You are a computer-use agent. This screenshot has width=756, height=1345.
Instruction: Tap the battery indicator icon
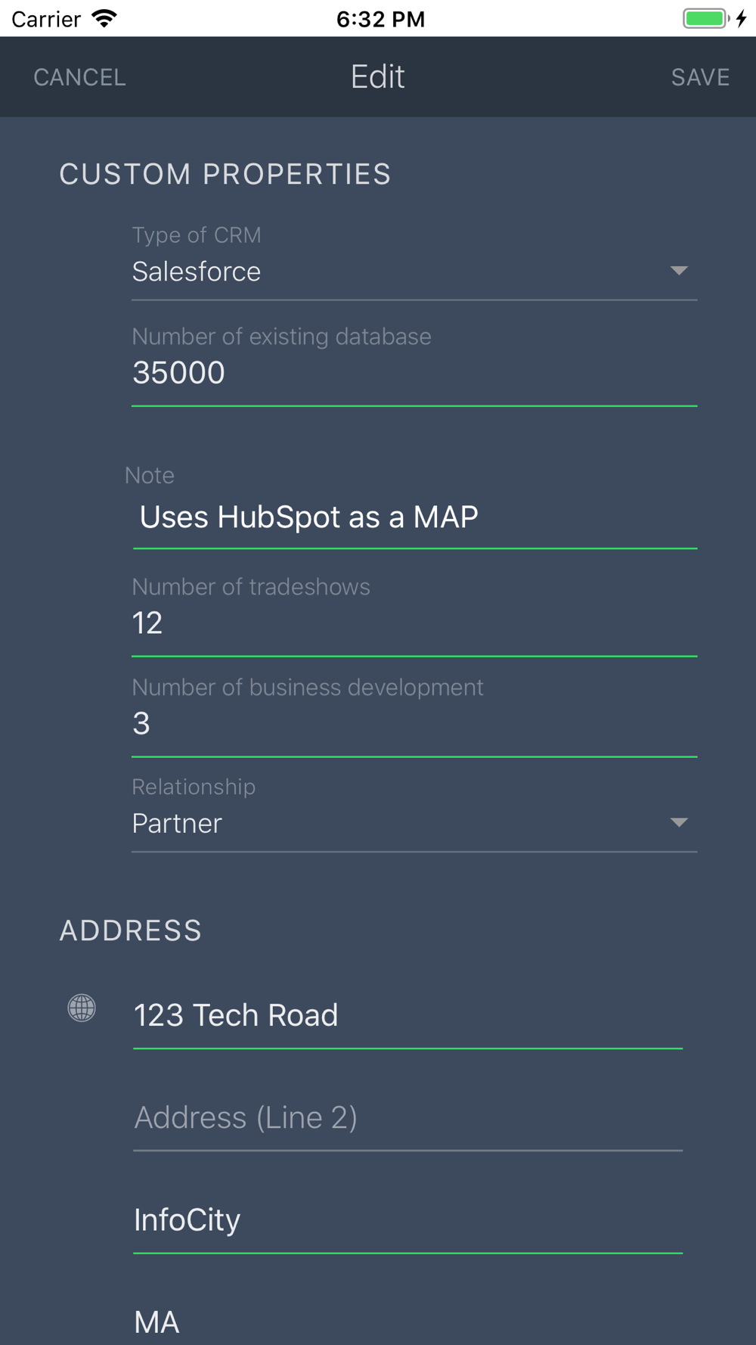[x=706, y=18]
